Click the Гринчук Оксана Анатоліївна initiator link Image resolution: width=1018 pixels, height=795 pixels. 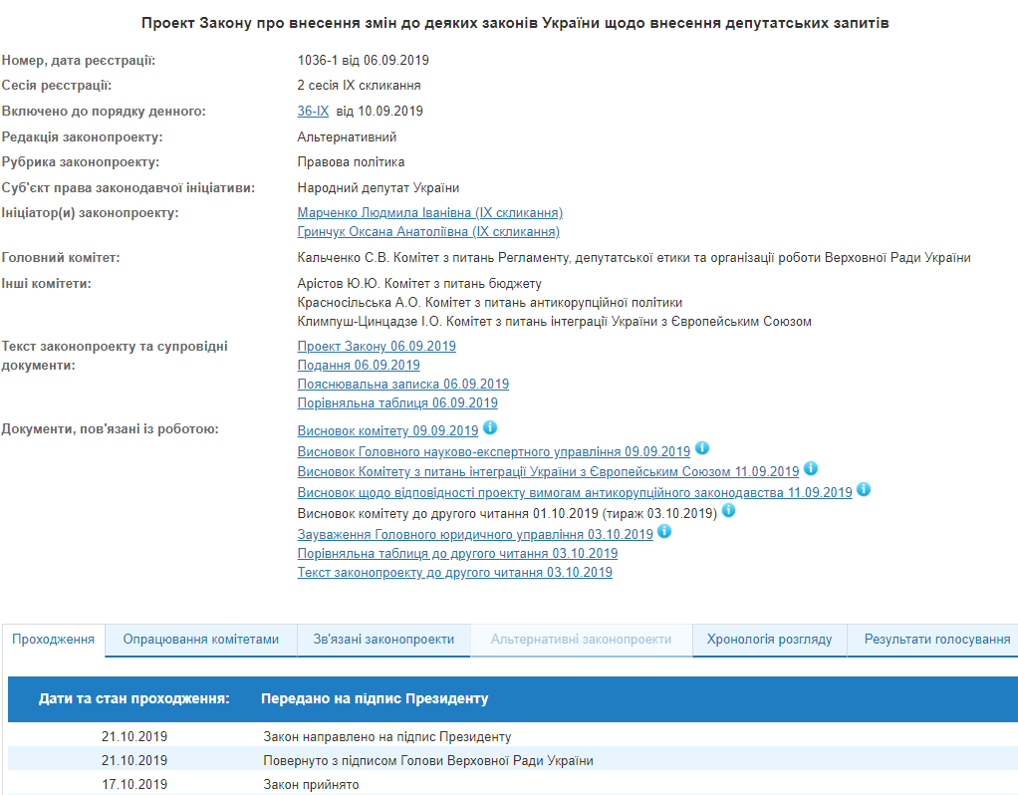coord(426,231)
